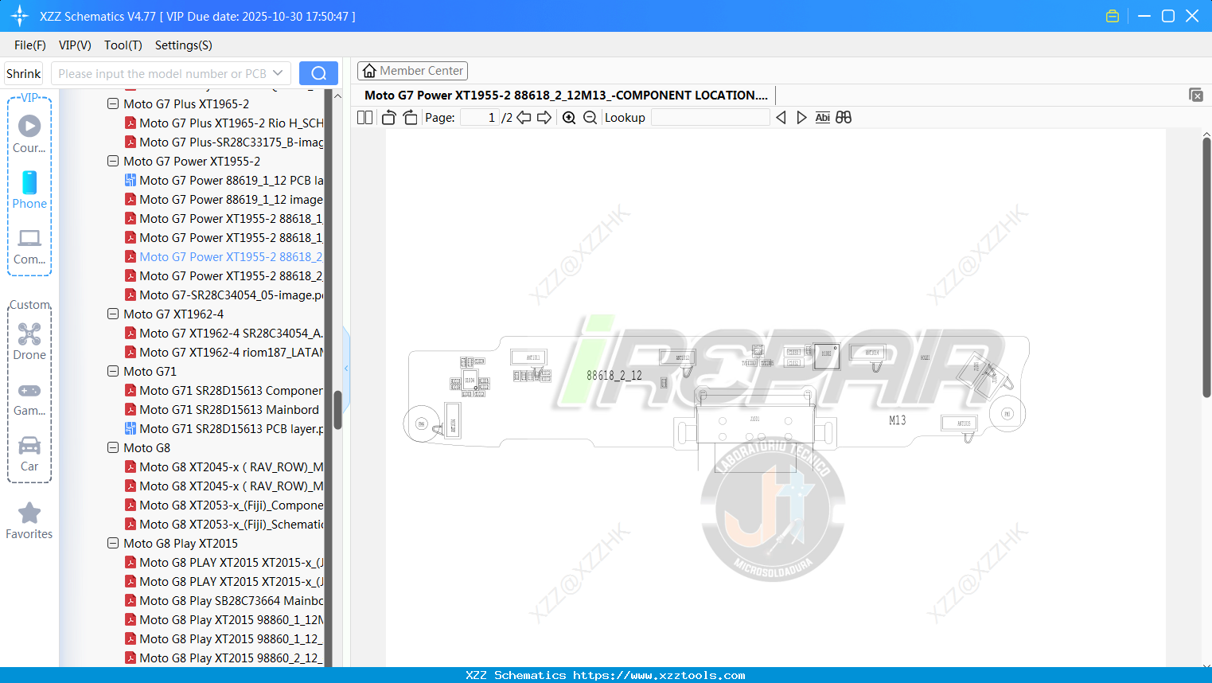This screenshot has width=1212, height=683.
Task: Find next lookup result
Action: pos(801,118)
